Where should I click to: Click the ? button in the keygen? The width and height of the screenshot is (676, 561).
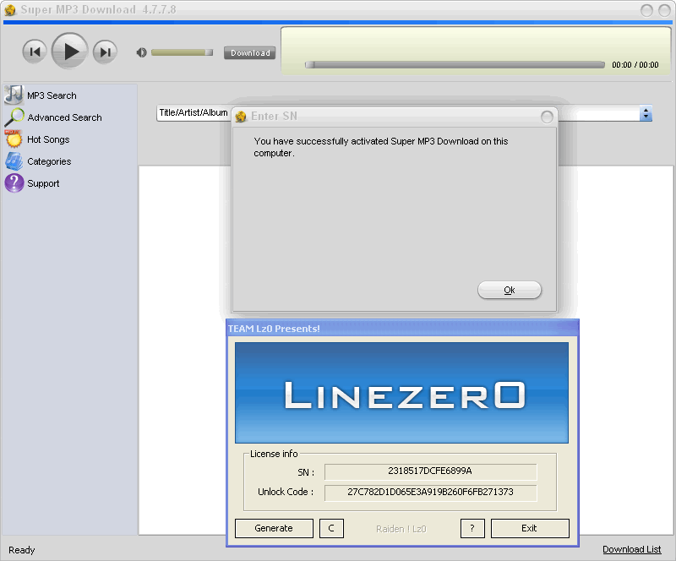(x=472, y=528)
